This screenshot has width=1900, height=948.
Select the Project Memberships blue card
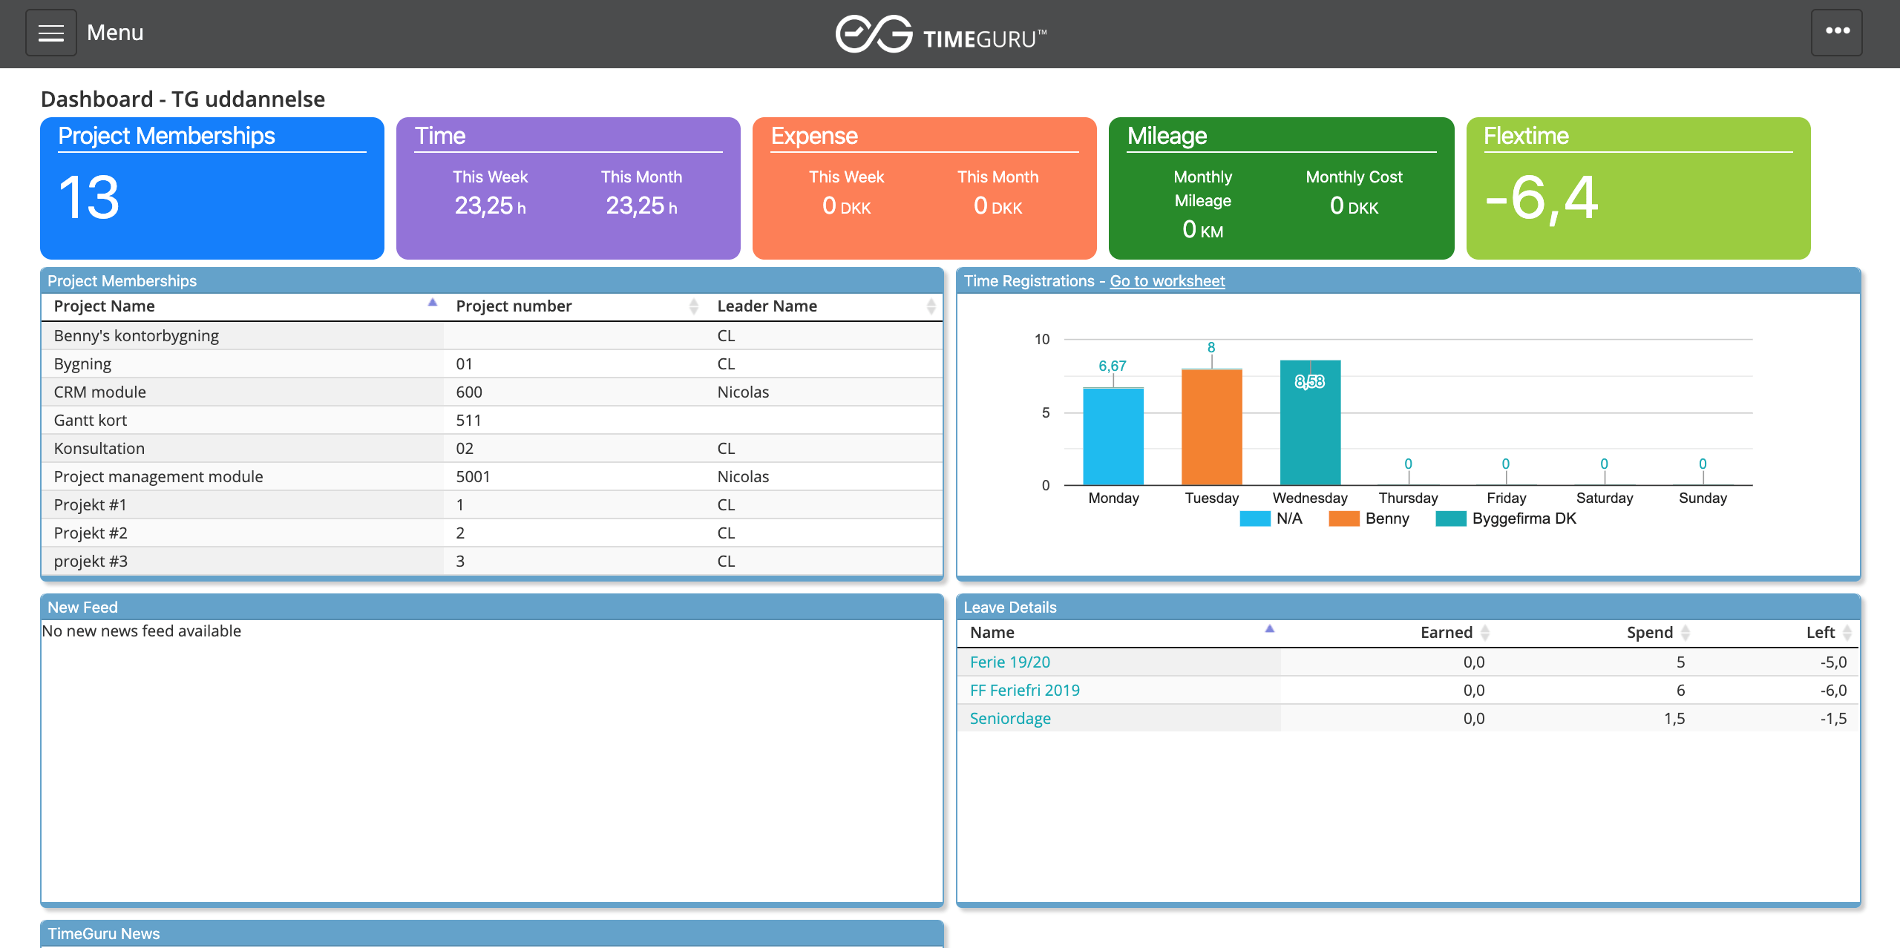point(212,188)
